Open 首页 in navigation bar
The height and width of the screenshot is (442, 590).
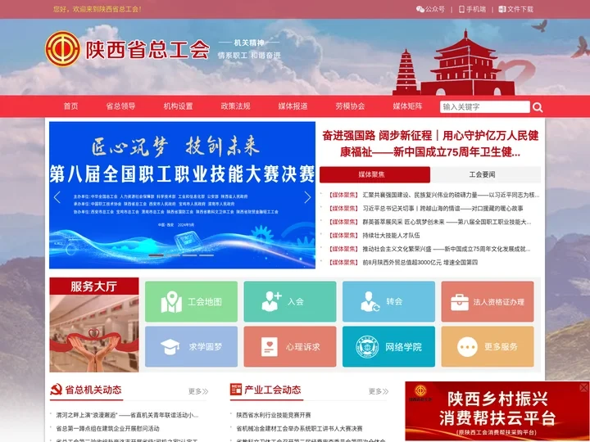click(70, 106)
